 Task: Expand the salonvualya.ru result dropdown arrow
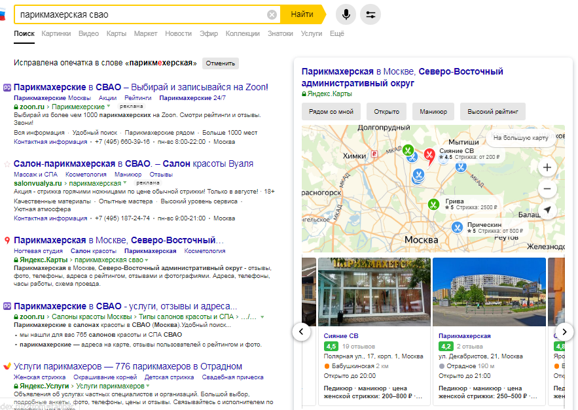point(124,184)
